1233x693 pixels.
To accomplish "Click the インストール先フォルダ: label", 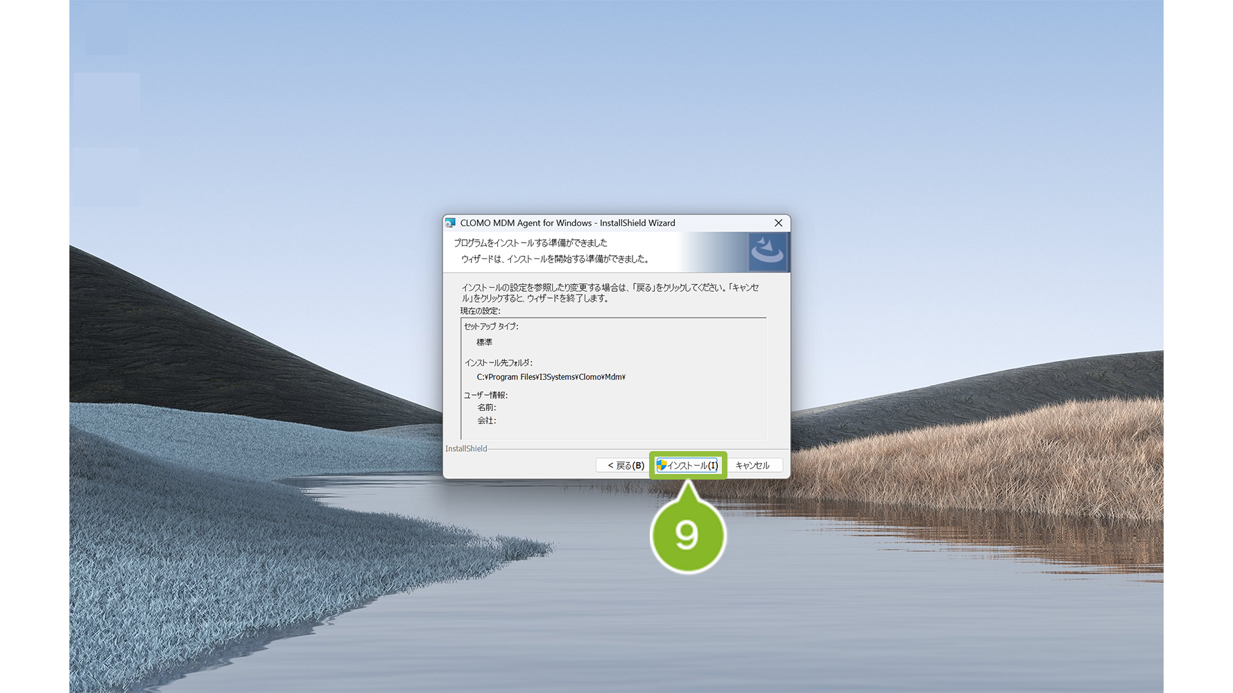I will [498, 362].
